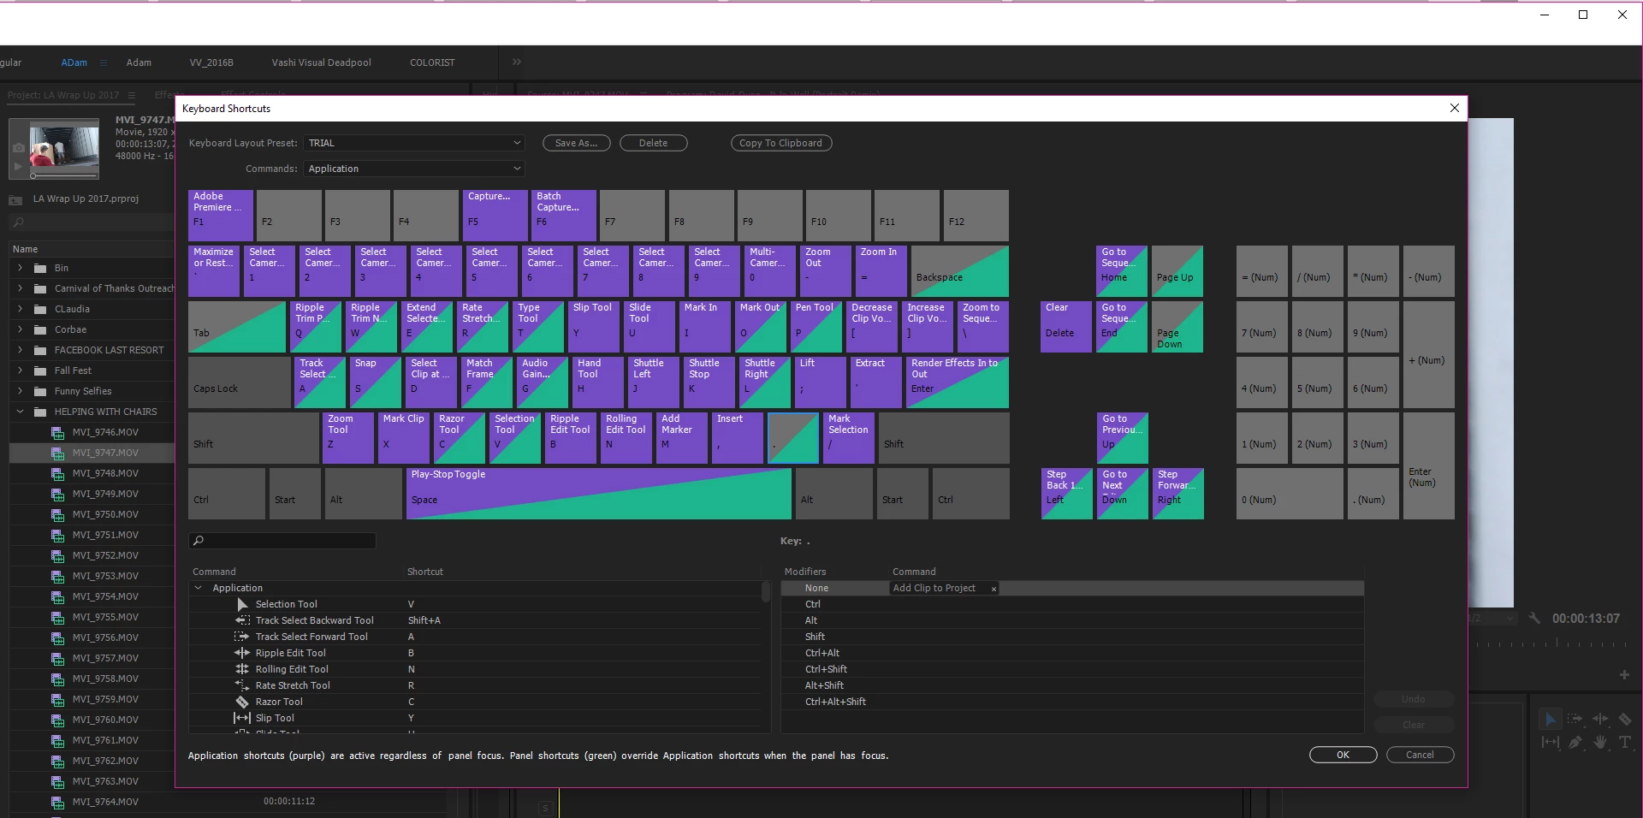Screen dimensions: 1643x818
Task: Click MVI_9747 clip thumbnail preview
Action: tap(64, 145)
